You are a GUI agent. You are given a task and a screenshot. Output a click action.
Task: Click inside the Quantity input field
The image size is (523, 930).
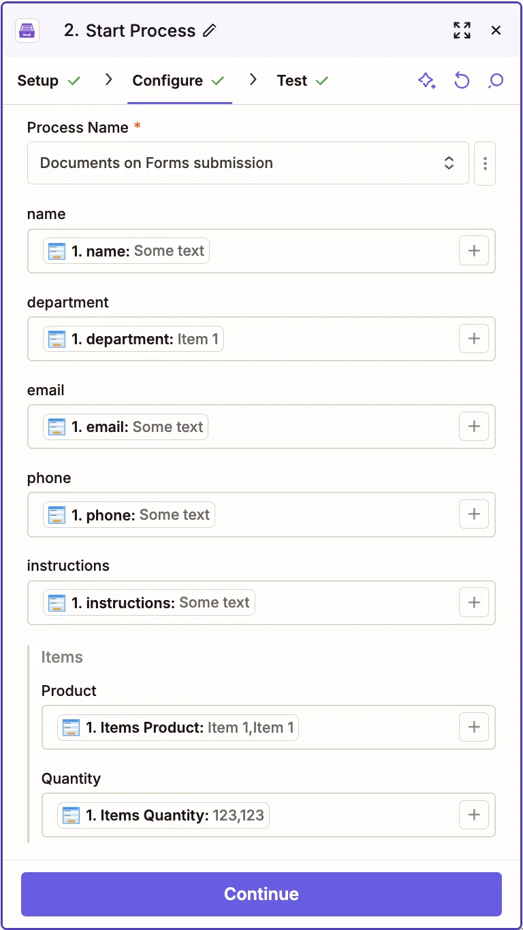[268, 815]
